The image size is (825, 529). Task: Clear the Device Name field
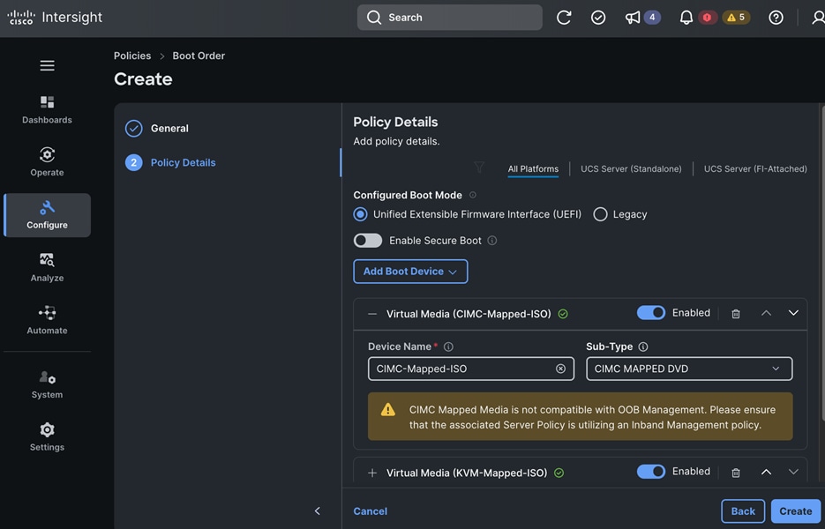click(x=561, y=369)
